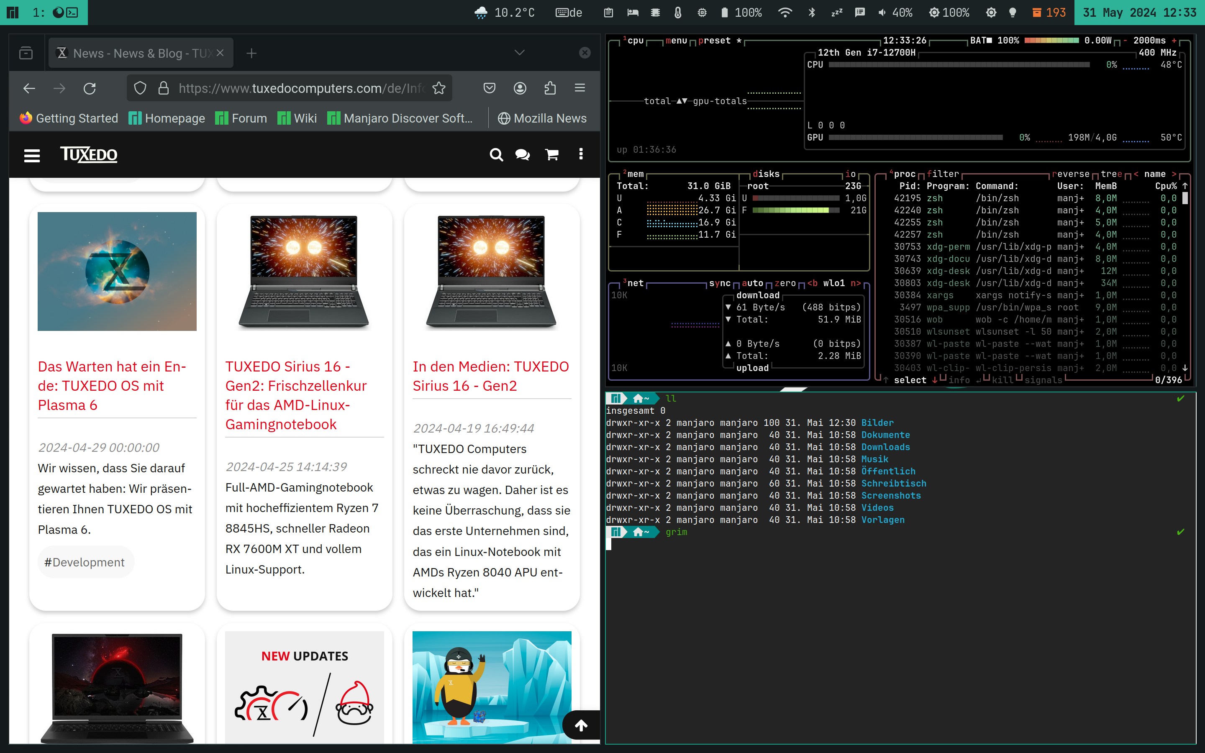Toggle btop net 'sync' option
This screenshot has width=1205, height=753.
tap(720, 283)
